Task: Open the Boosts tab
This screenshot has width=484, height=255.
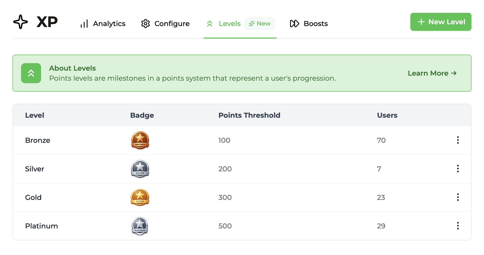Action: pyautogui.click(x=315, y=23)
